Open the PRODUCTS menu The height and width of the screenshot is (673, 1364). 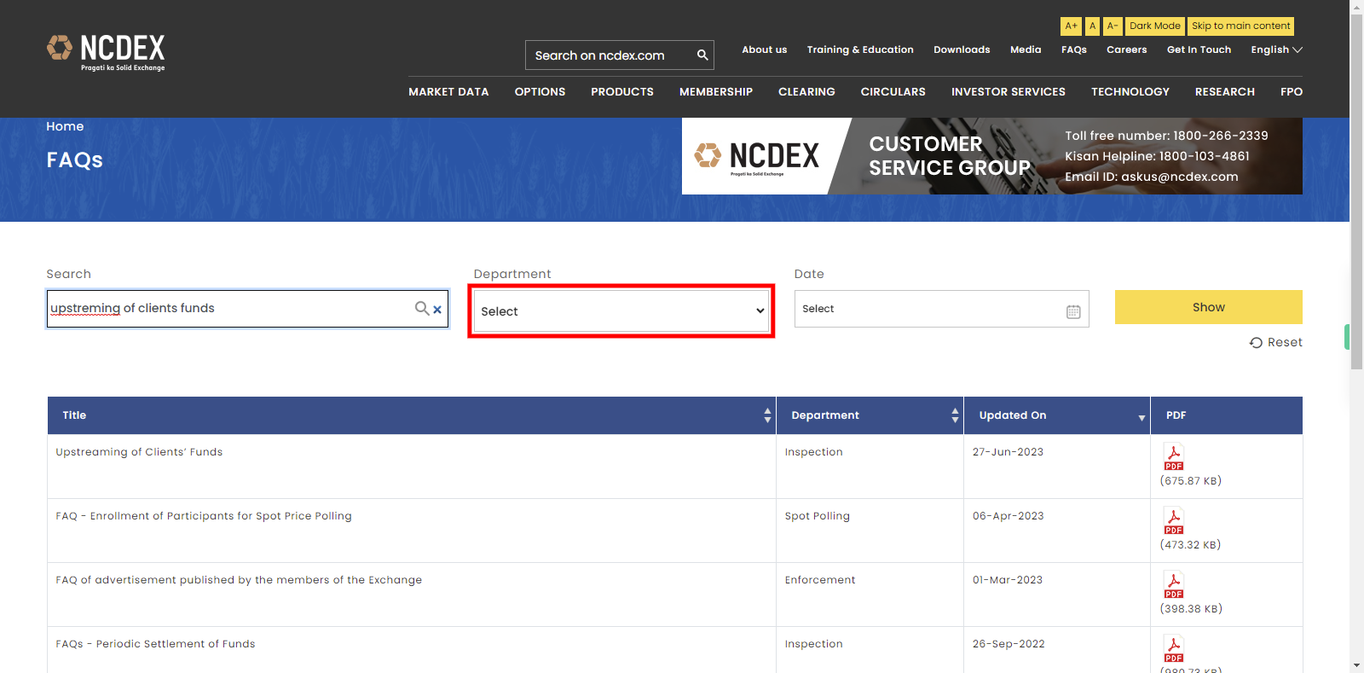pyautogui.click(x=622, y=91)
